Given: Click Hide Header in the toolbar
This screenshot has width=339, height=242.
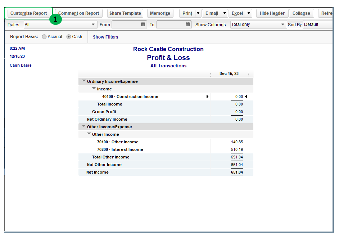Looking at the screenshot, I should tap(272, 13).
